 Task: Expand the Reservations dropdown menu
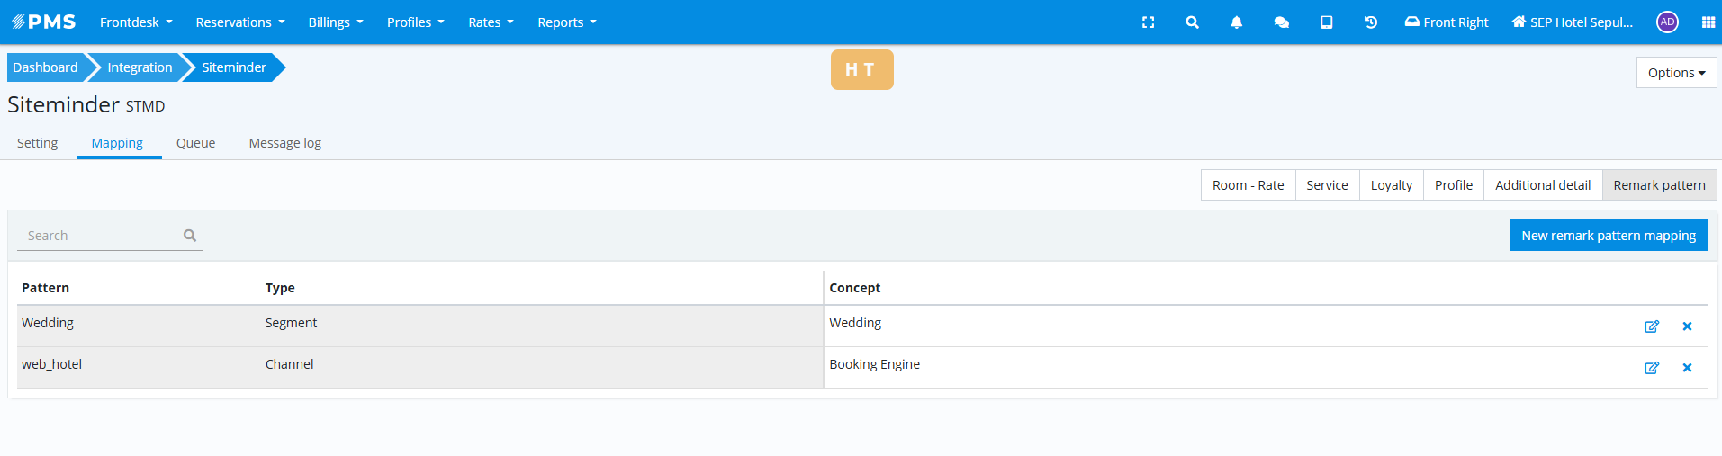click(240, 22)
